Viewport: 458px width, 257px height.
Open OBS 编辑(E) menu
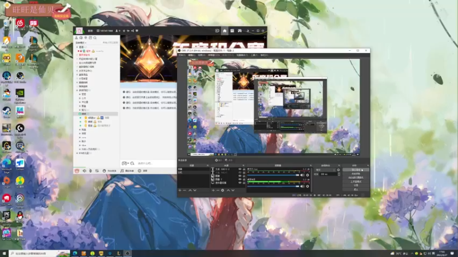pos(192,55)
